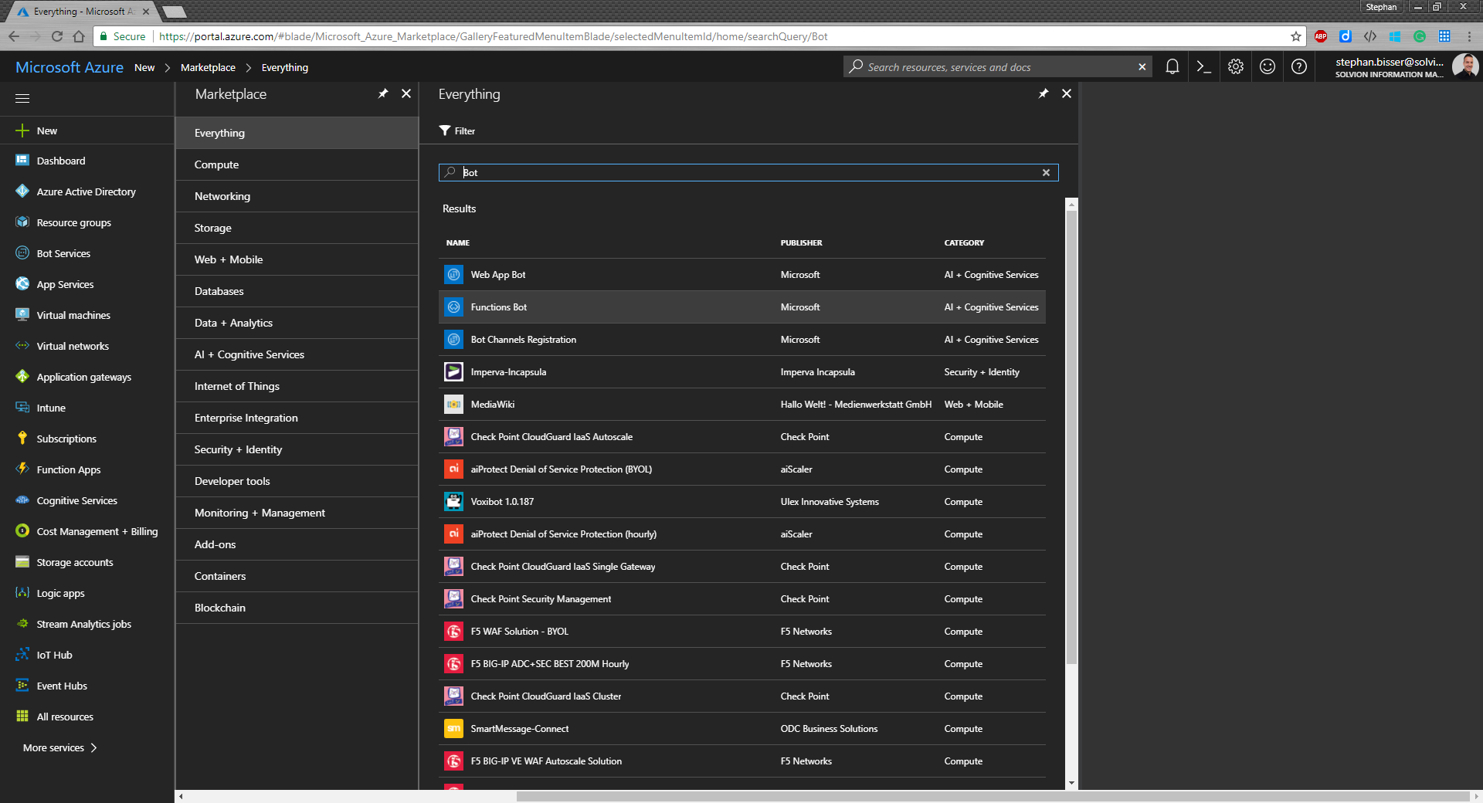
Task: Select the Everything marketplace category
Action: pyautogui.click(x=297, y=133)
